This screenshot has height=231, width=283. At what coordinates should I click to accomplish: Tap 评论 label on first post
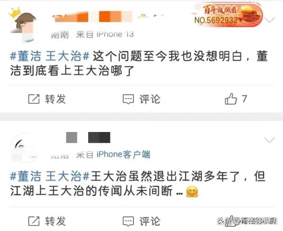pos(150,99)
